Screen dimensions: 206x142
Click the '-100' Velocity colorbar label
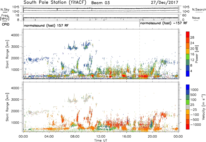[194, 115]
